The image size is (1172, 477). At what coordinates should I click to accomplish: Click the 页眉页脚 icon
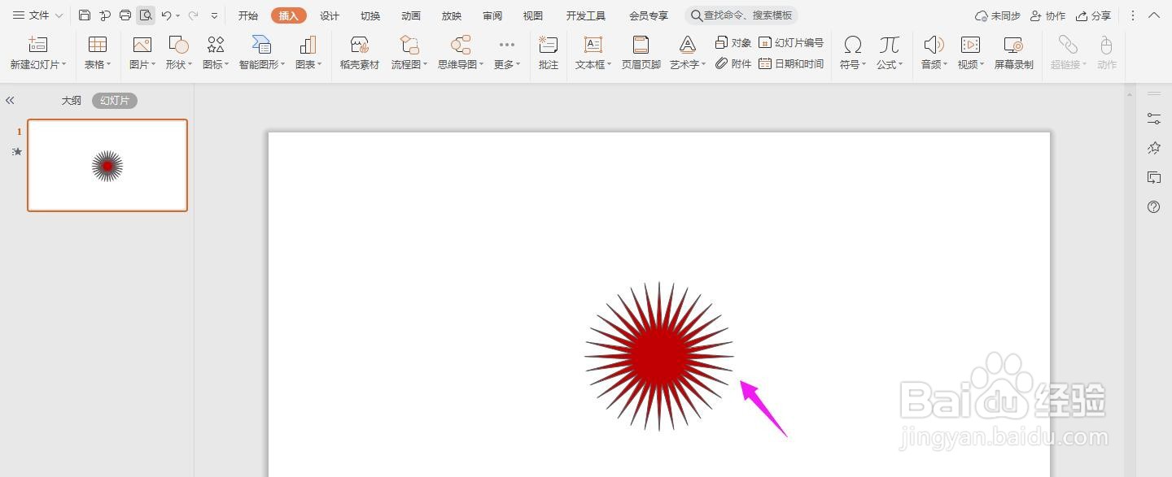coord(641,45)
